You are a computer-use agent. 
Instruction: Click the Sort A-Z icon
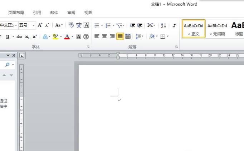pyautogui.click(x=163, y=25)
